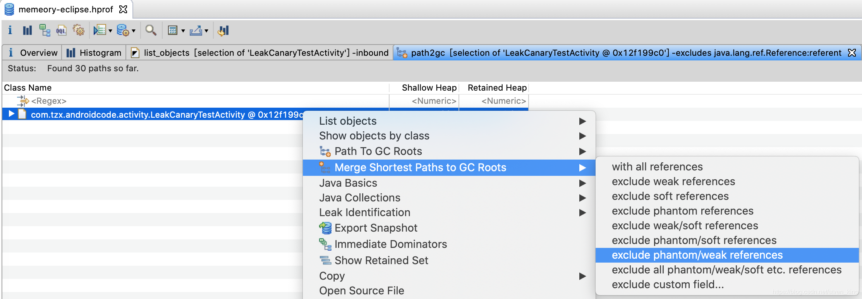Screen dimensions: 862x299
Task: Open the Leak Identification submenu
Action: pyautogui.click(x=449, y=213)
